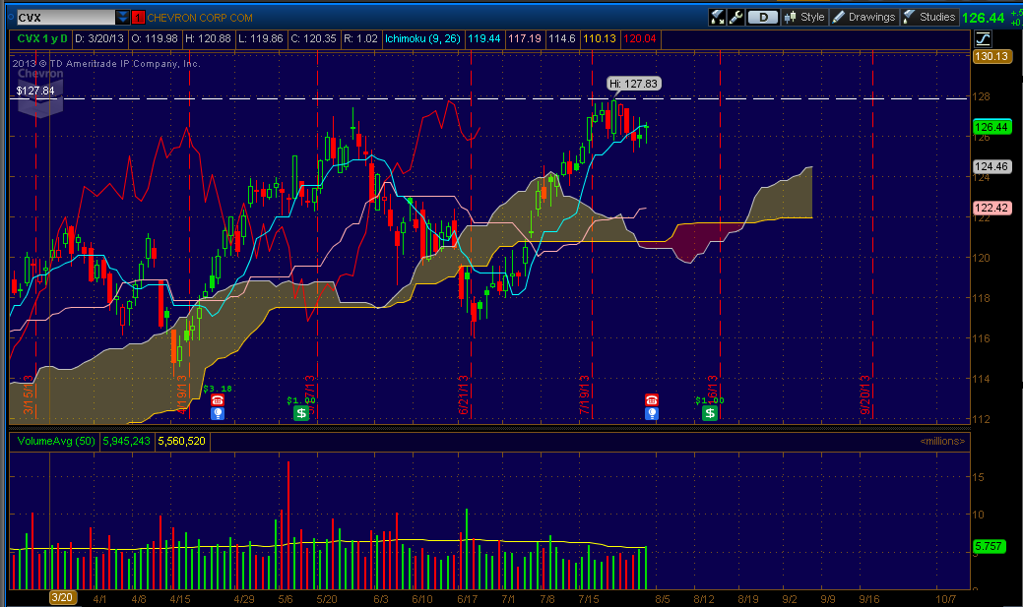The height and width of the screenshot is (607, 1023).
Task: Click the green 5.757 volume axis bubble
Action: coord(989,546)
